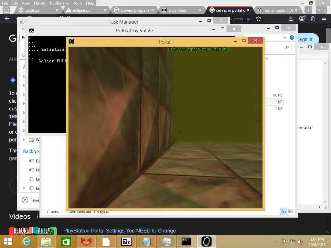Open the File menu in the browser
331x248 pixels.
(5, 3)
